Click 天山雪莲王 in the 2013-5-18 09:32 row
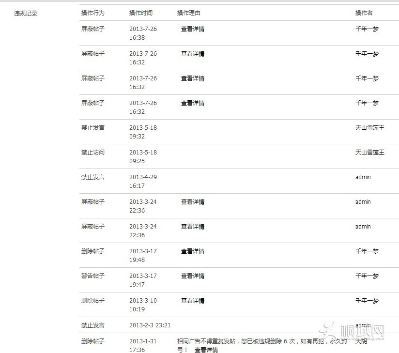The height and width of the screenshot is (353, 399). point(369,128)
